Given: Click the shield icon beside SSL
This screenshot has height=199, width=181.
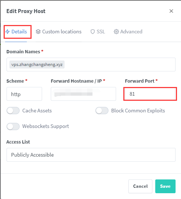Looking at the screenshot, I should pos(92,32).
